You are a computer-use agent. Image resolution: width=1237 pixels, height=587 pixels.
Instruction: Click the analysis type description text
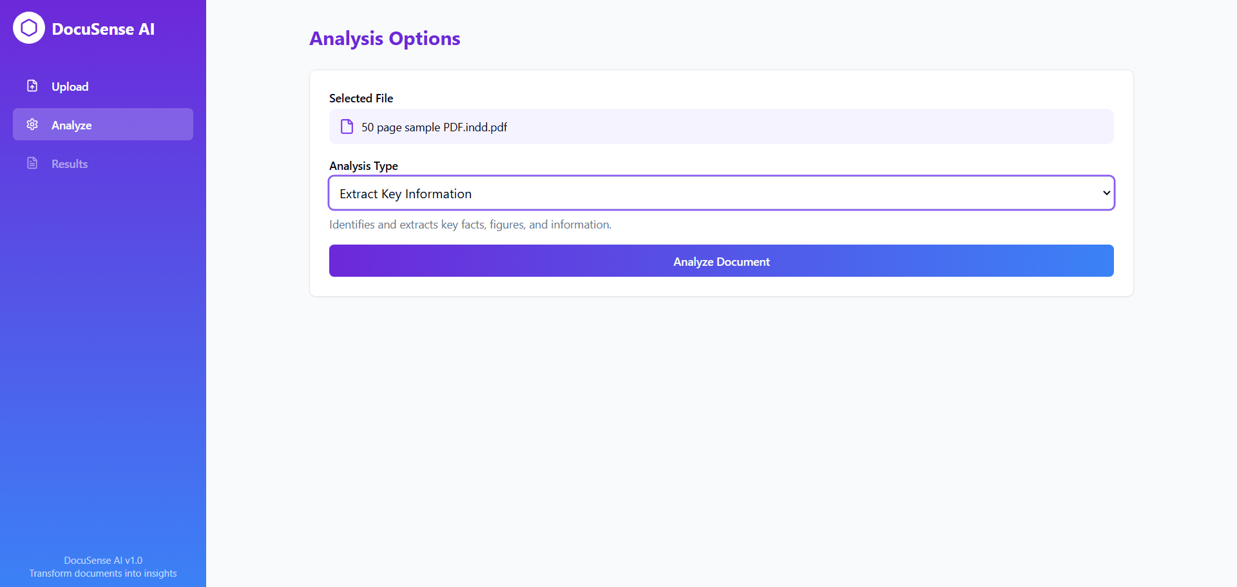470,225
